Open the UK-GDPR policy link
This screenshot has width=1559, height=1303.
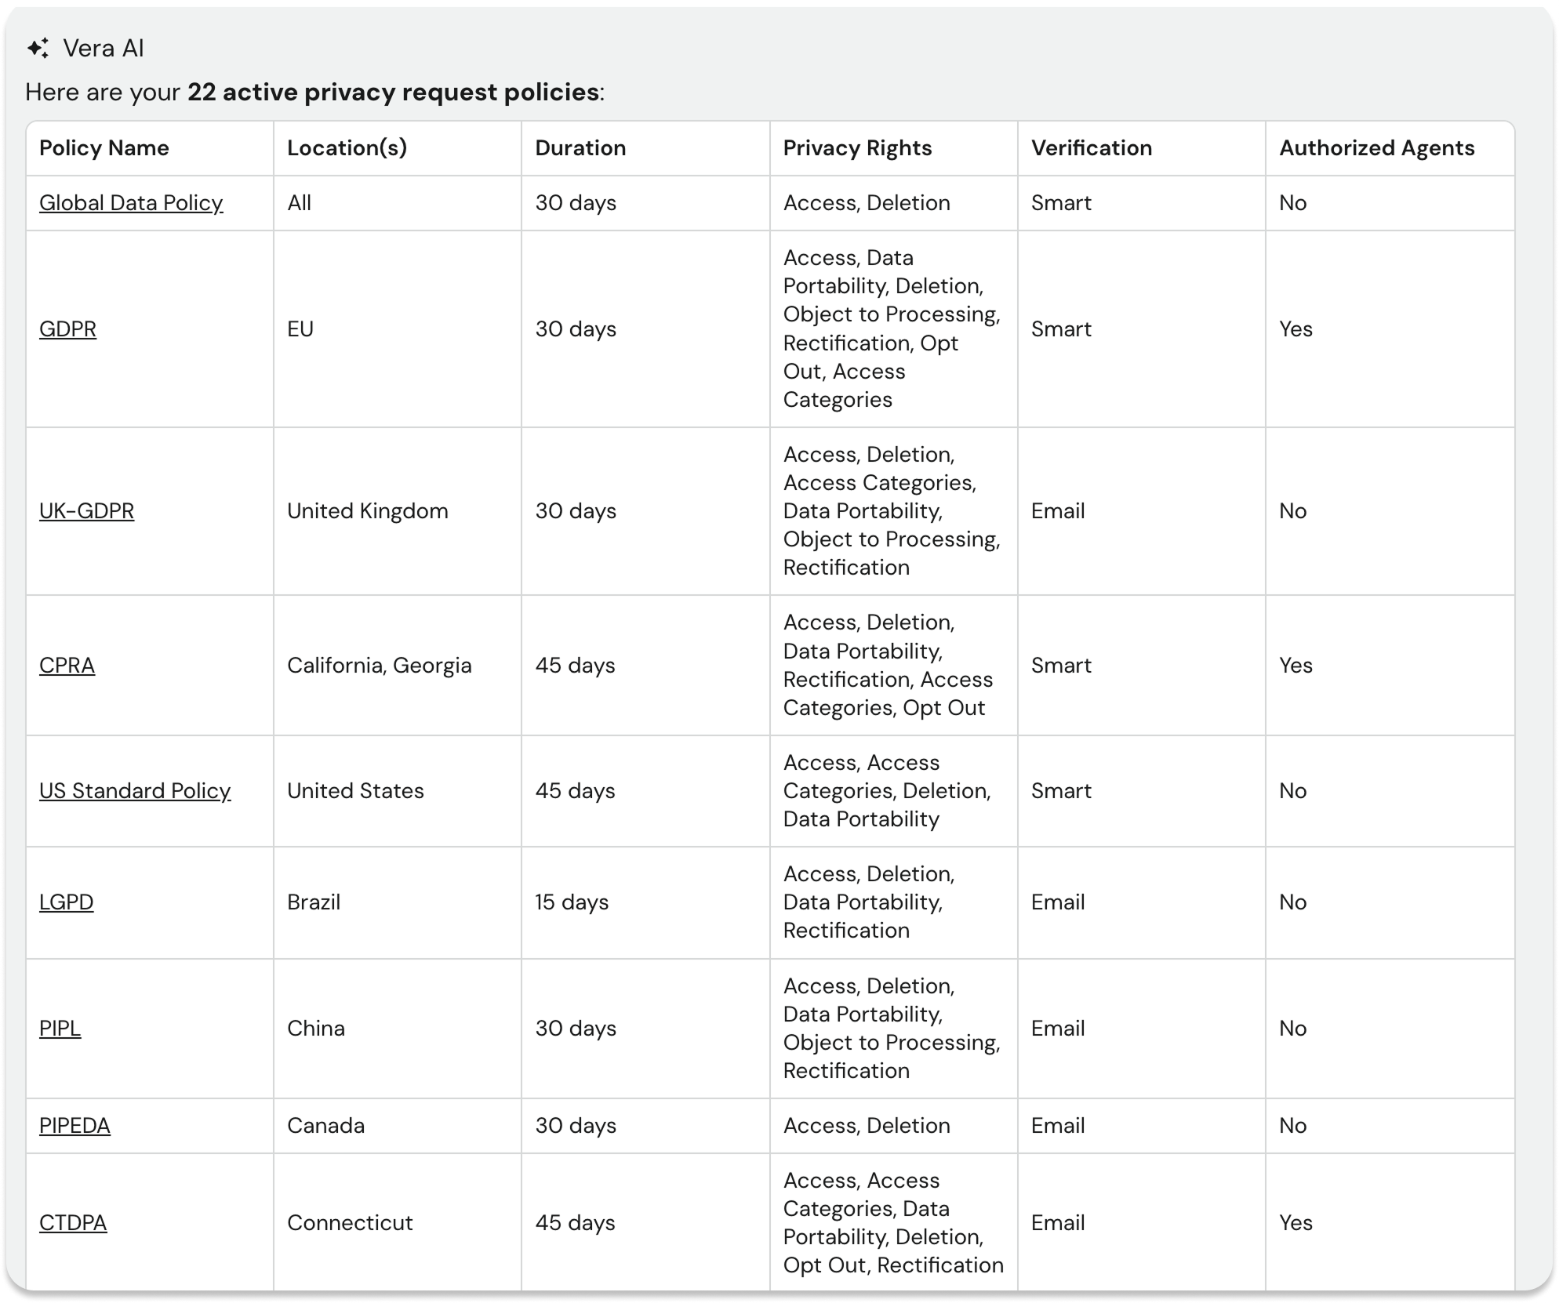click(x=86, y=511)
